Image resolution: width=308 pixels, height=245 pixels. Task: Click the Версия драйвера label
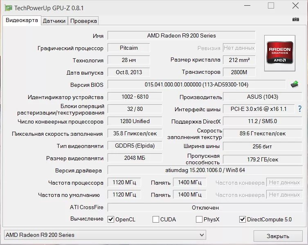79,170
